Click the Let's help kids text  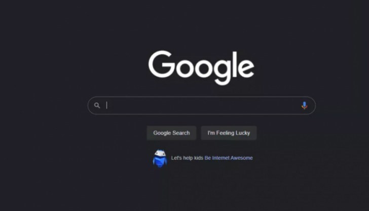(187, 158)
